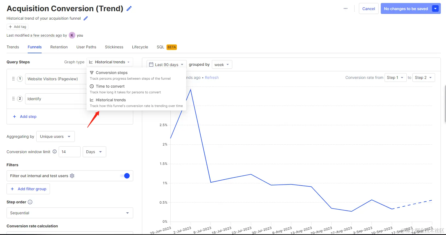Add a tag to the insight
Image resolution: width=446 pixels, height=235 pixels.
pos(17,27)
